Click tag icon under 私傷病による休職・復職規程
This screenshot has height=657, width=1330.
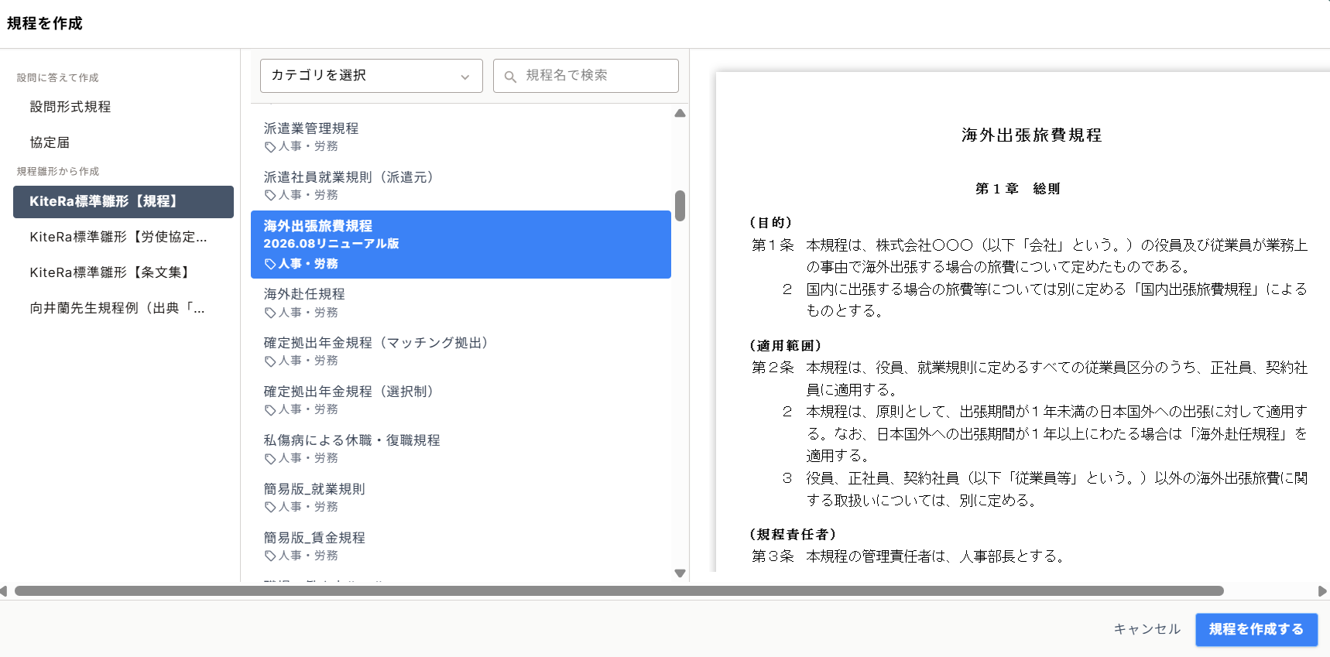(270, 459)
